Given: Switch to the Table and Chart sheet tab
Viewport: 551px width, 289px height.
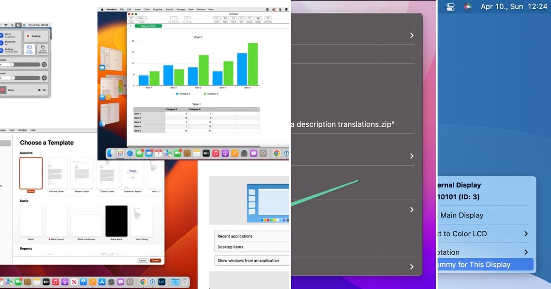Looking at the screenshot, I should coord(147,26).
